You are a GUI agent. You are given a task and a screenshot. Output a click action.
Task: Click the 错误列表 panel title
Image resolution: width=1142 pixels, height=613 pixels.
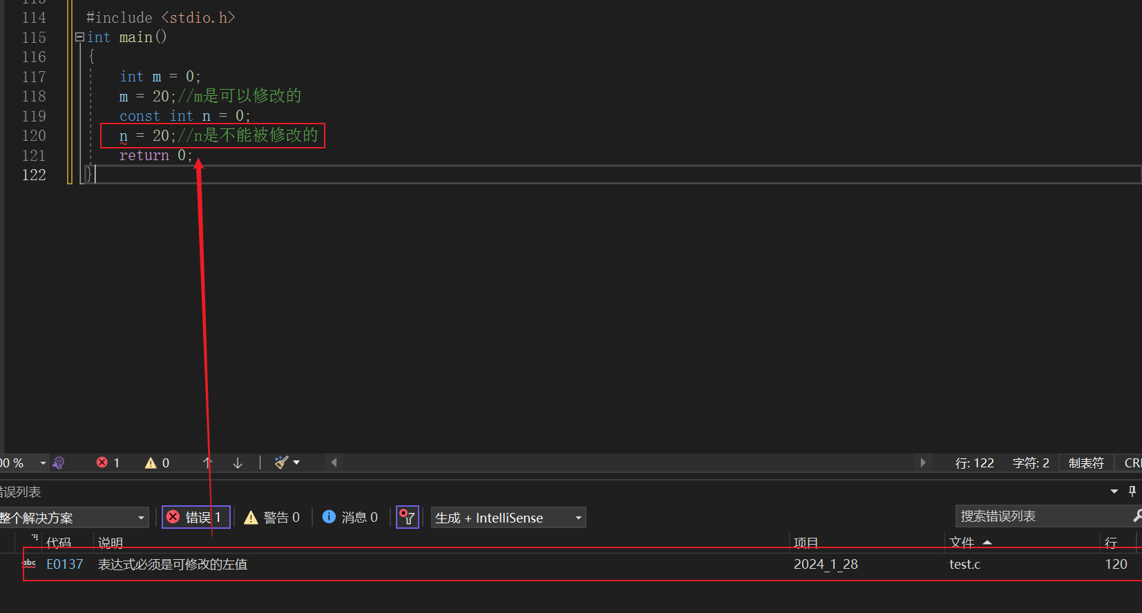tap(21, 492)
